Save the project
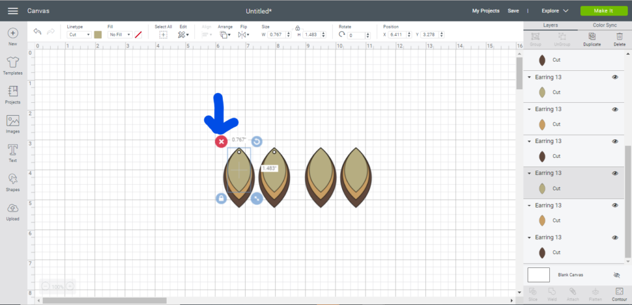Screen dimensions: 632x305 [513, 11]
